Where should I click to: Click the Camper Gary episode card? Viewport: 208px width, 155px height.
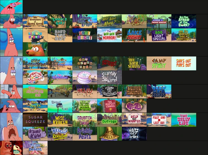(60, 21)
